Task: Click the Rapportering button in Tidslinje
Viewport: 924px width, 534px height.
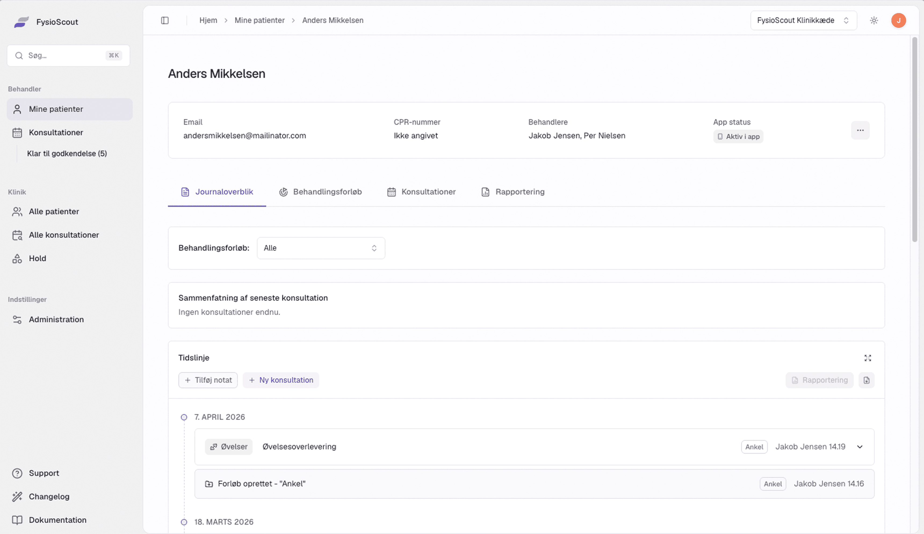Action: pyautogui.click(x=820, y=380)
